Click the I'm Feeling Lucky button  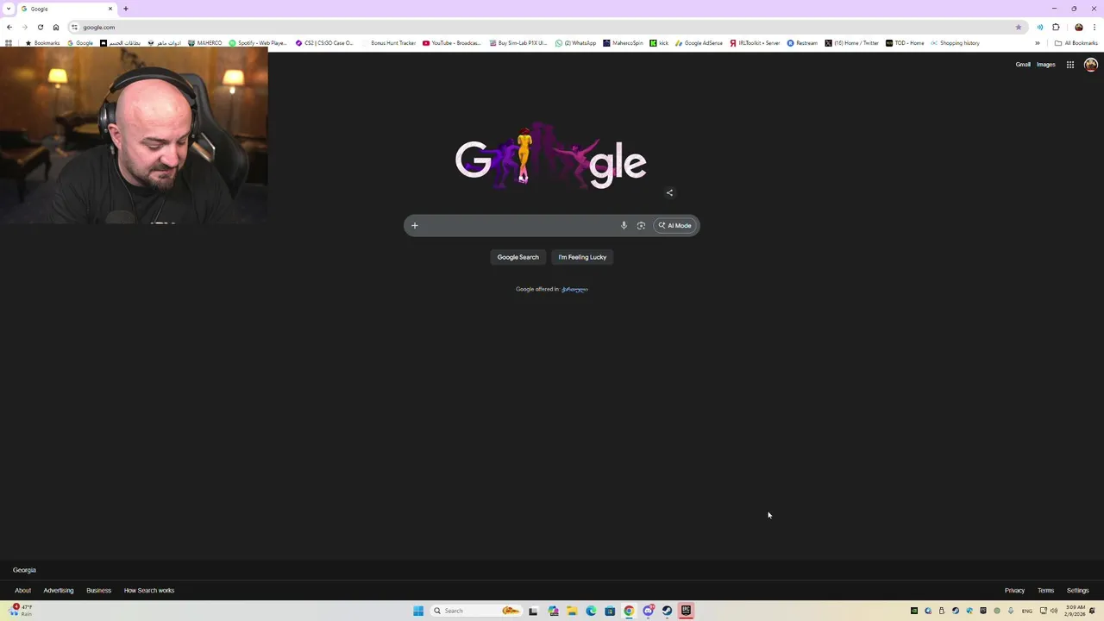pos(582,257)
